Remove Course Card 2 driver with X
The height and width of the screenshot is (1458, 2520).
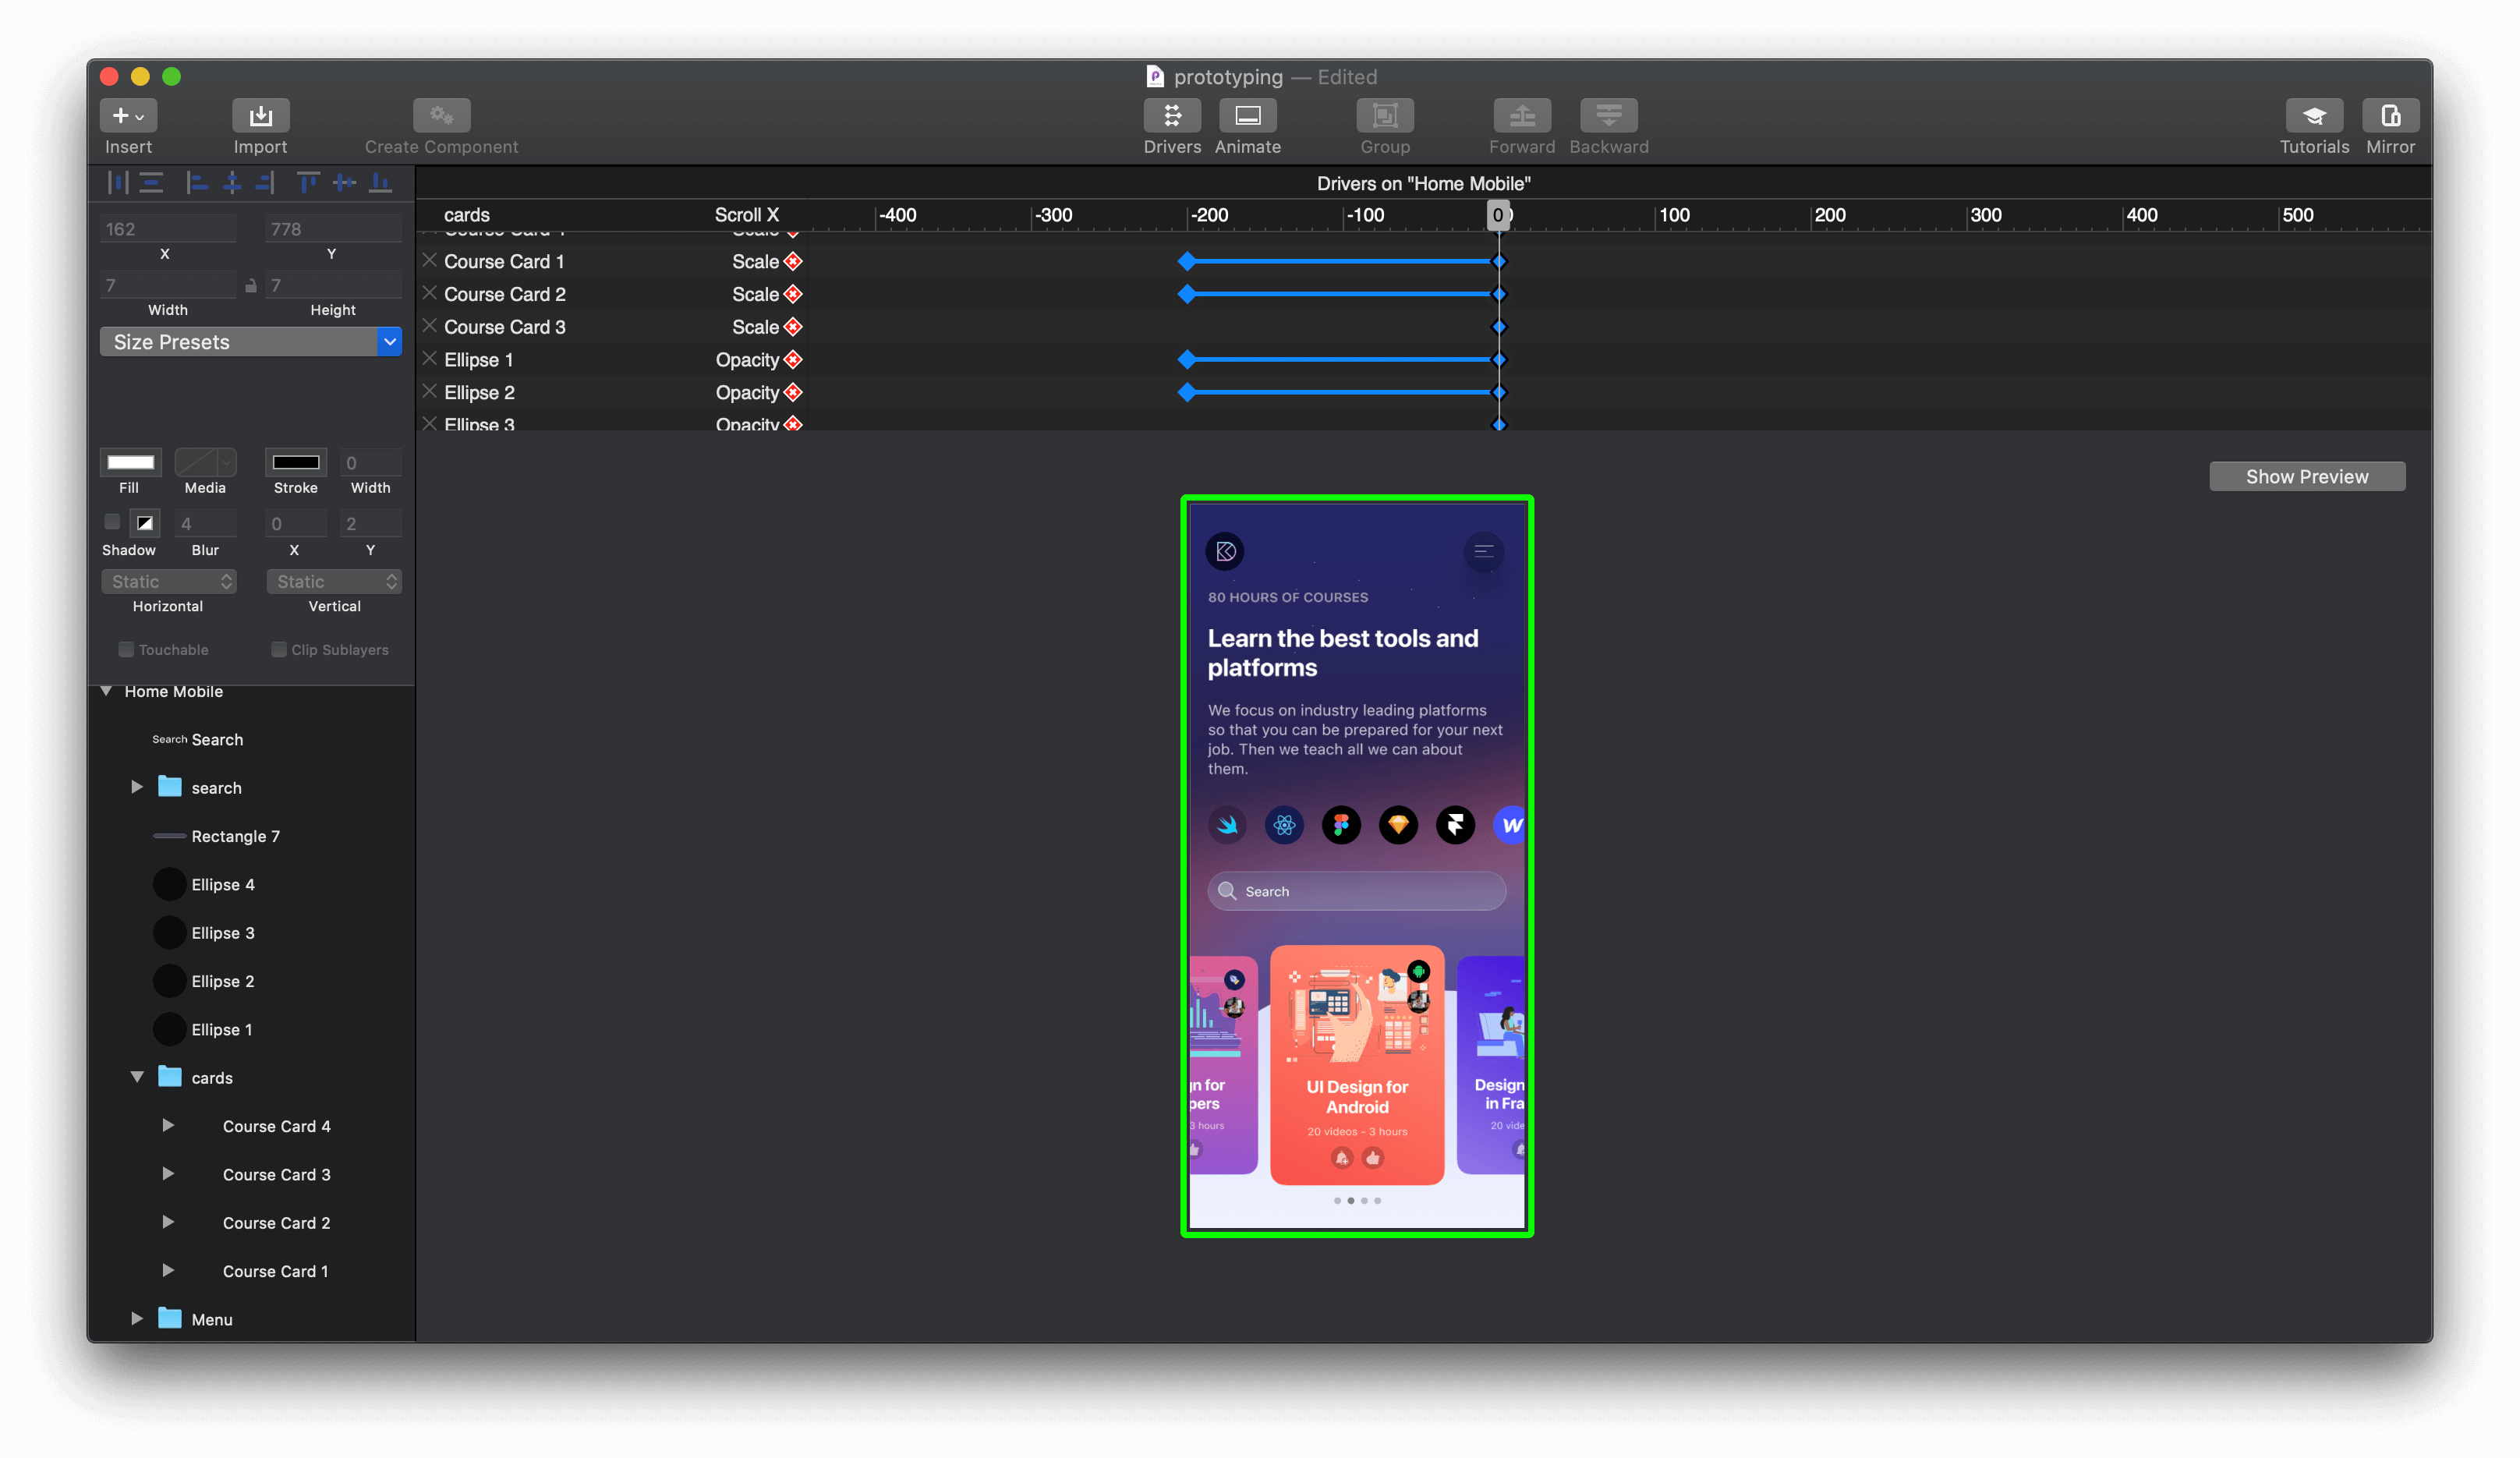pyautogui.click(x=430, y=293)
